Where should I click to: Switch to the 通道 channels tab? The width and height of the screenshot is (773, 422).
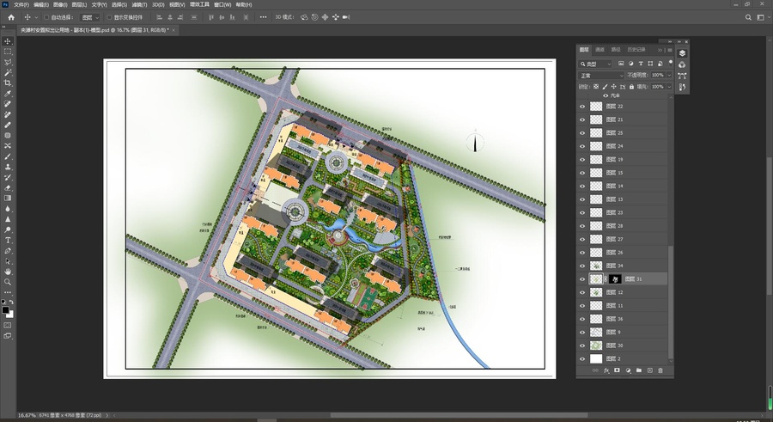click(600, 50)
